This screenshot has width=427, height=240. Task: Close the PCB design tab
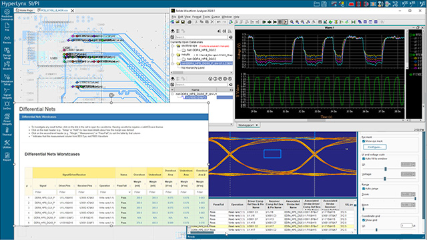(x=73, y=11)
